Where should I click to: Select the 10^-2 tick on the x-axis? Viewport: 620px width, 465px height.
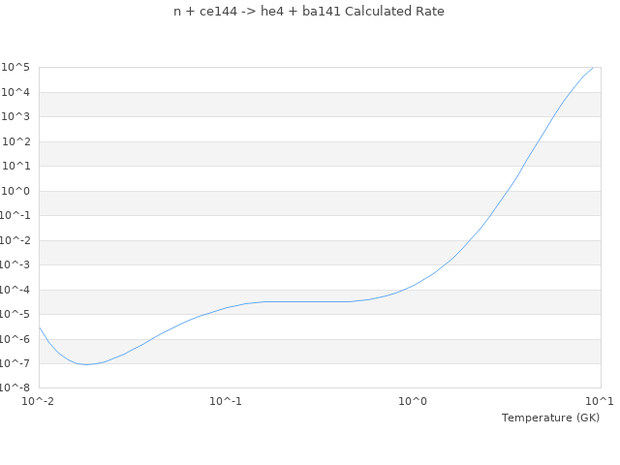pyautogui.click(x=39, y=401)
